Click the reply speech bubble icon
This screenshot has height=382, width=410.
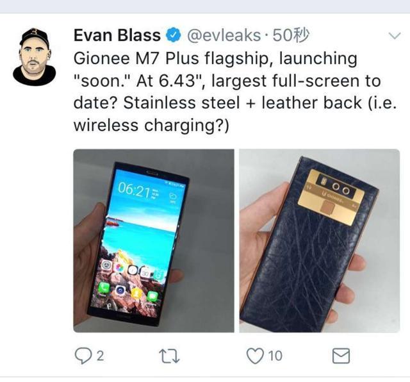coord(83,356)
